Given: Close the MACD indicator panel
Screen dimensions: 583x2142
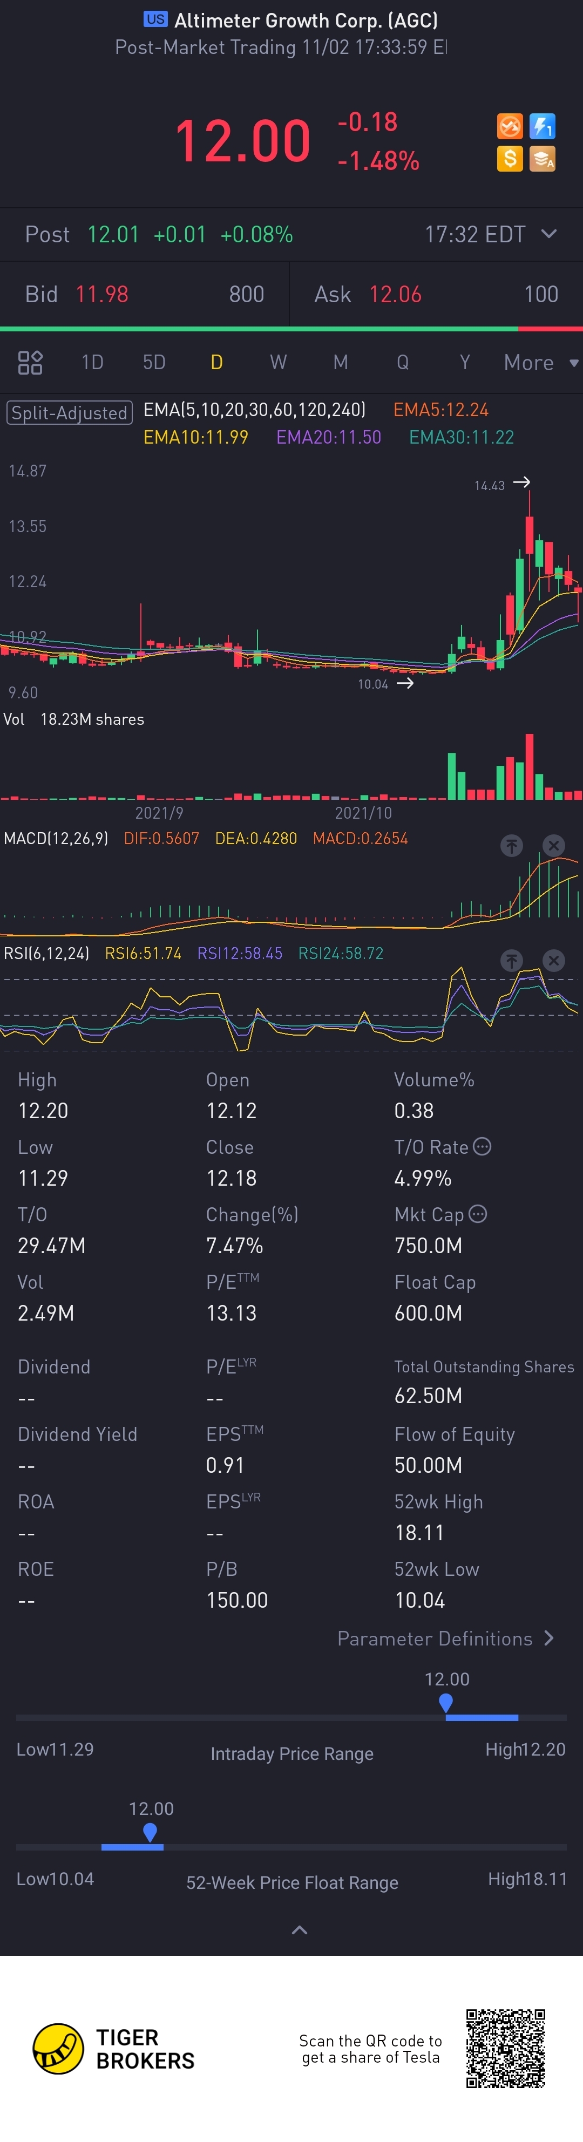Looking at the screenshot, I should [553, 846].
